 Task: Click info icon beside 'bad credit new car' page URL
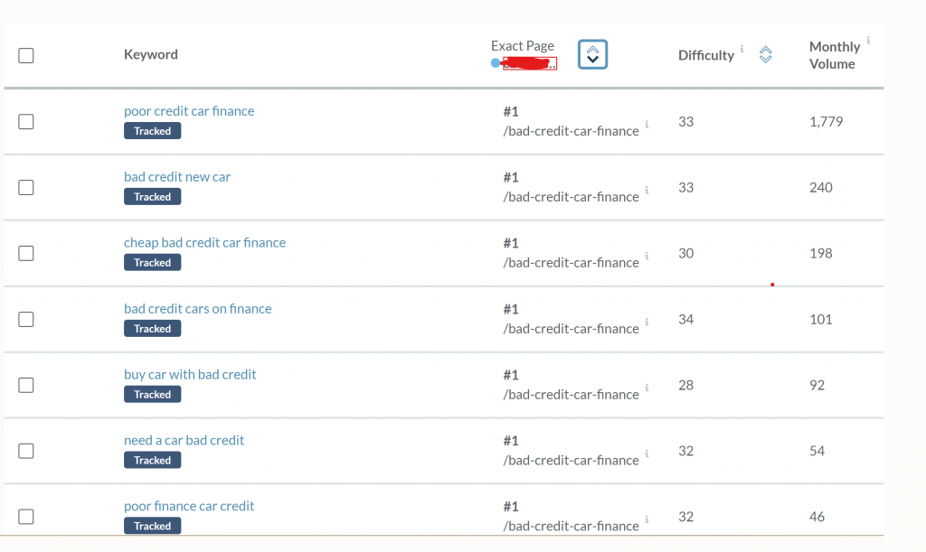coord(647,191)
